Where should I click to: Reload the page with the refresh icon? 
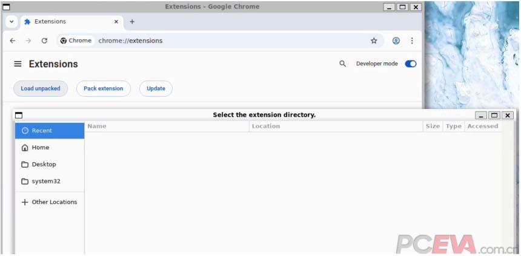(44, 41)
